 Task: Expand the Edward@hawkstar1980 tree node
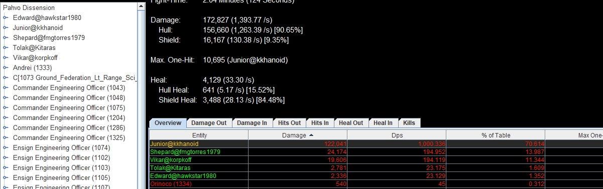pos(6,18)
